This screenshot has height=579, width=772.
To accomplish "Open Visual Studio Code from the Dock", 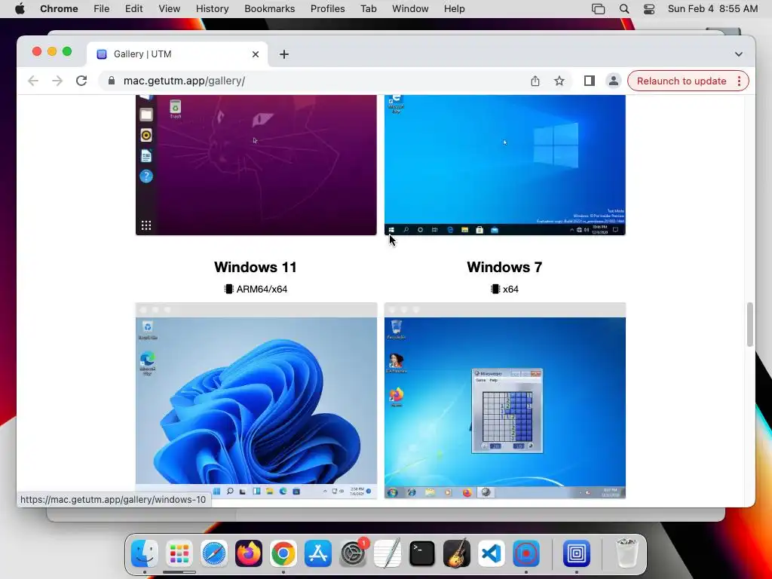I will [x=492, y=553].
